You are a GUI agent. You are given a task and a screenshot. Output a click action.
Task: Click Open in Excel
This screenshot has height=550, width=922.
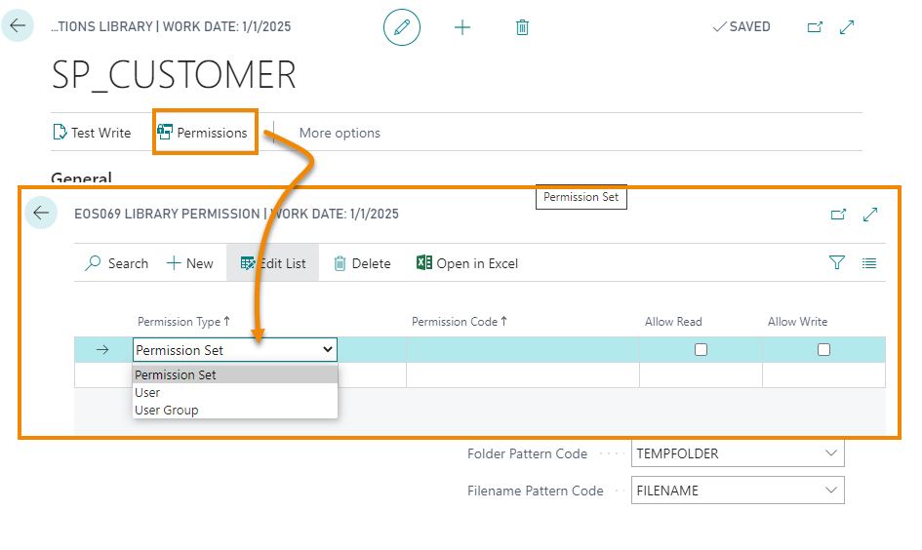pyautogui.click(x=467, y=263)
